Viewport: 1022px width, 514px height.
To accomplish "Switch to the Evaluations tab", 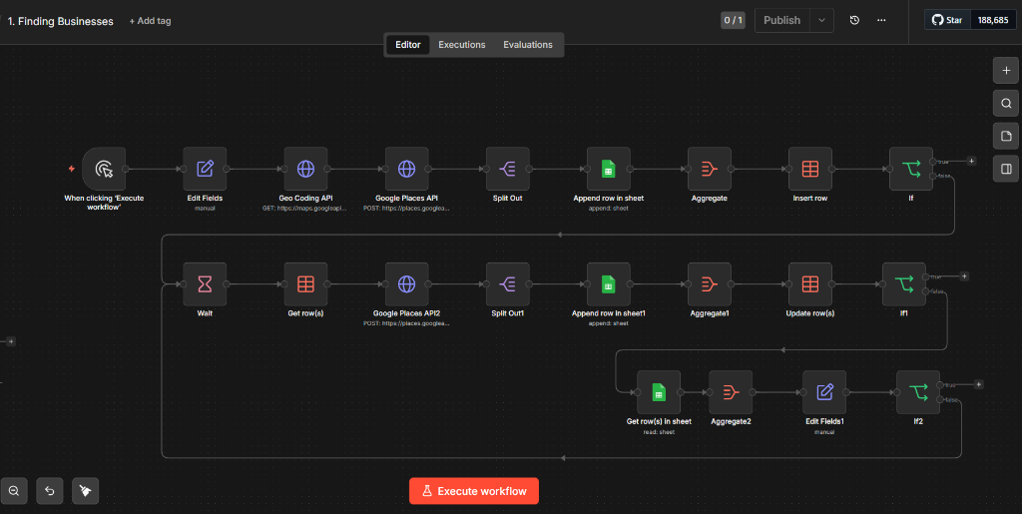I will tap(527, 44).
